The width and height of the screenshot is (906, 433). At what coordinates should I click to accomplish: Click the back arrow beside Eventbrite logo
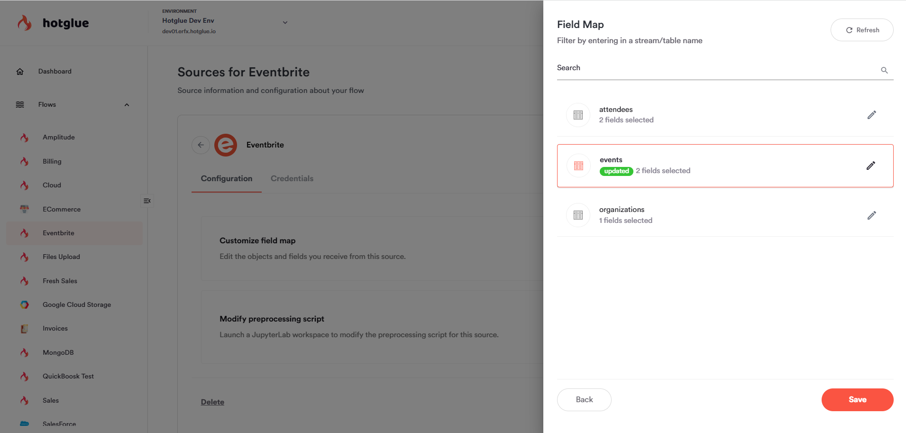(201, 145)
